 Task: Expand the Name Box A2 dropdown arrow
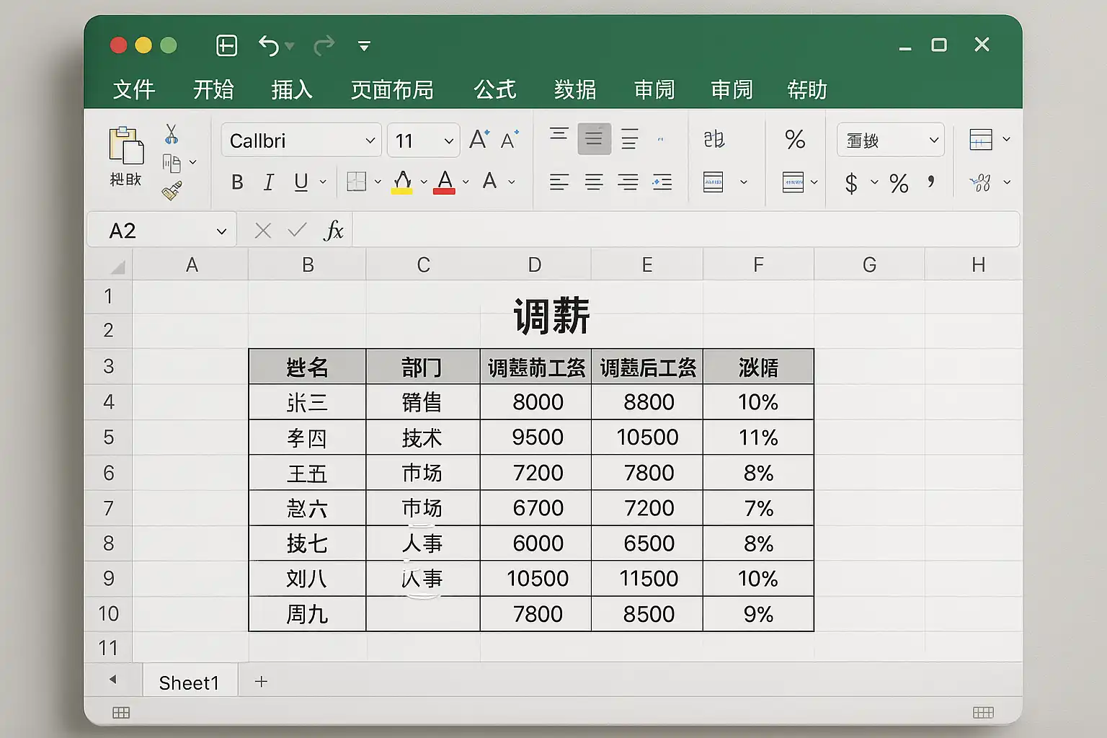pos(221,231)
